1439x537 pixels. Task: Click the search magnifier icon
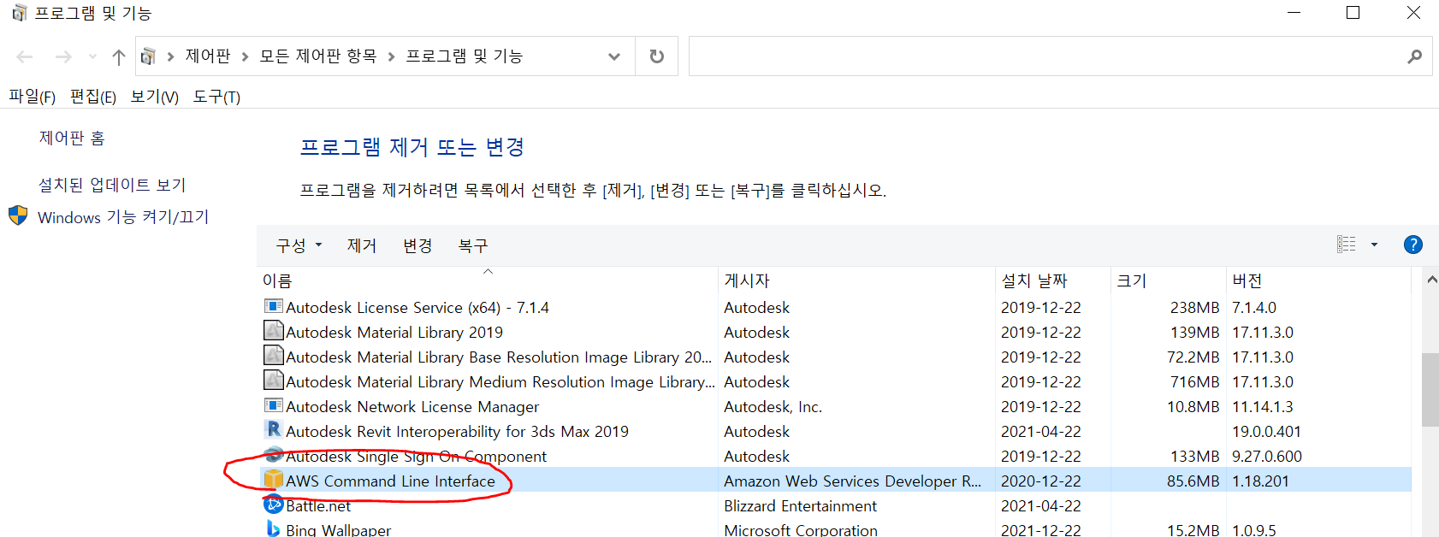1414,56
